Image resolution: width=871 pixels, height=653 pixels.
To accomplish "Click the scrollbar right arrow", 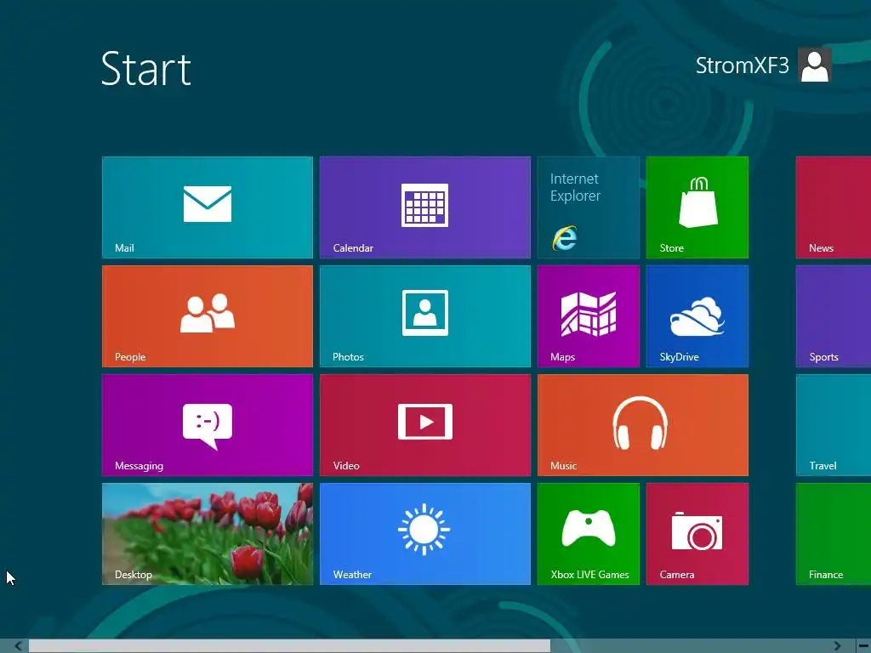I will 837,646.
